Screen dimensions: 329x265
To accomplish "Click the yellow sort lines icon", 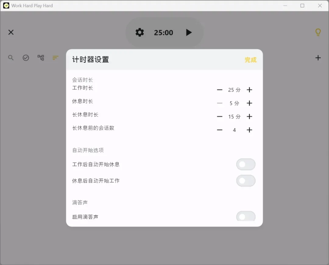I will (x=55, y=58).
